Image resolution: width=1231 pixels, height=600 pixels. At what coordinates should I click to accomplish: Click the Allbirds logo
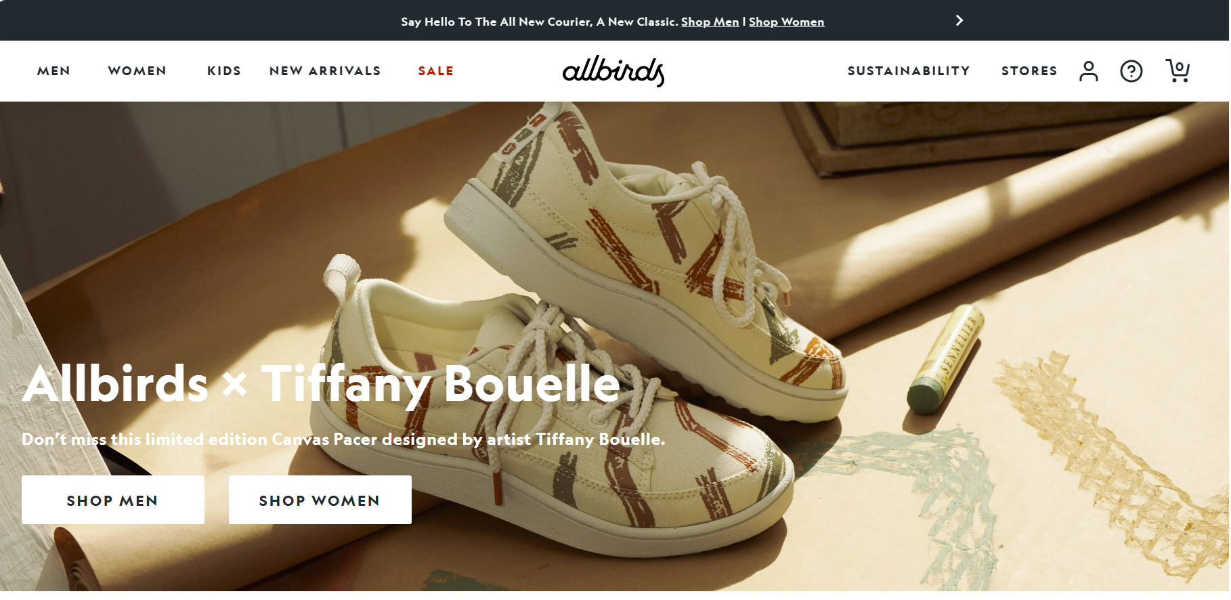(x=613, y=71)
